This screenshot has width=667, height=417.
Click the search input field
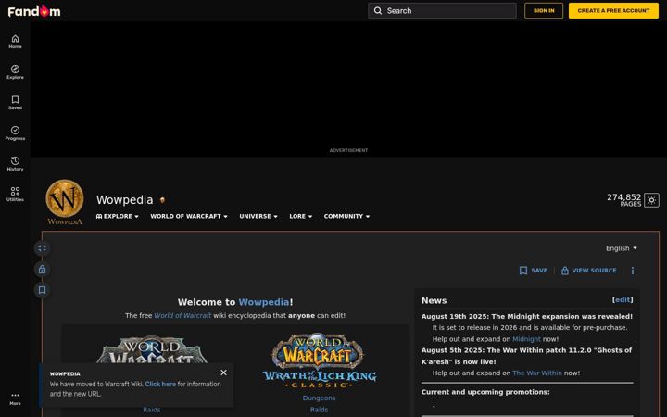coord(443,10)
